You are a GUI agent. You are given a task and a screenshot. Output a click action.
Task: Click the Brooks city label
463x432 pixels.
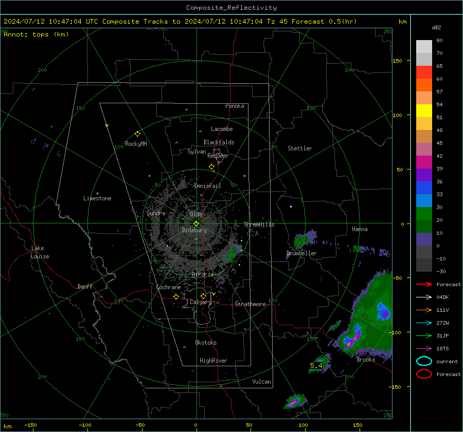(x=366, y=360)
